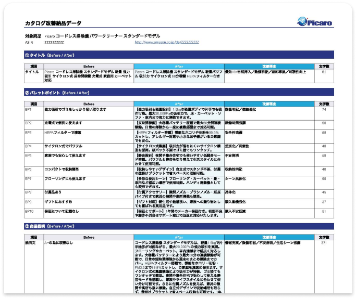Click Before cell コンパクトで収納簡単
Image resolution: width=356 pixels, height=298 pixels.
[89, 171]
